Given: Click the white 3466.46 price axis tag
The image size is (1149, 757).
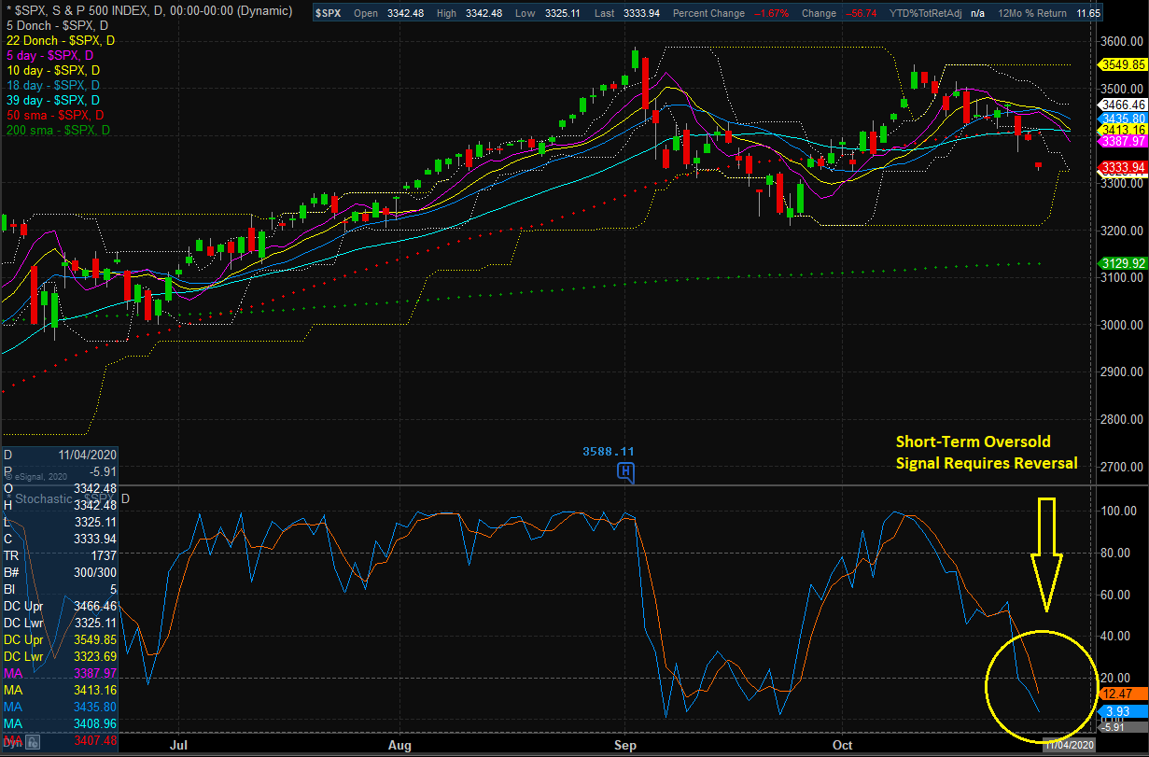Looking at the screenshot, I should (1124, 105).
